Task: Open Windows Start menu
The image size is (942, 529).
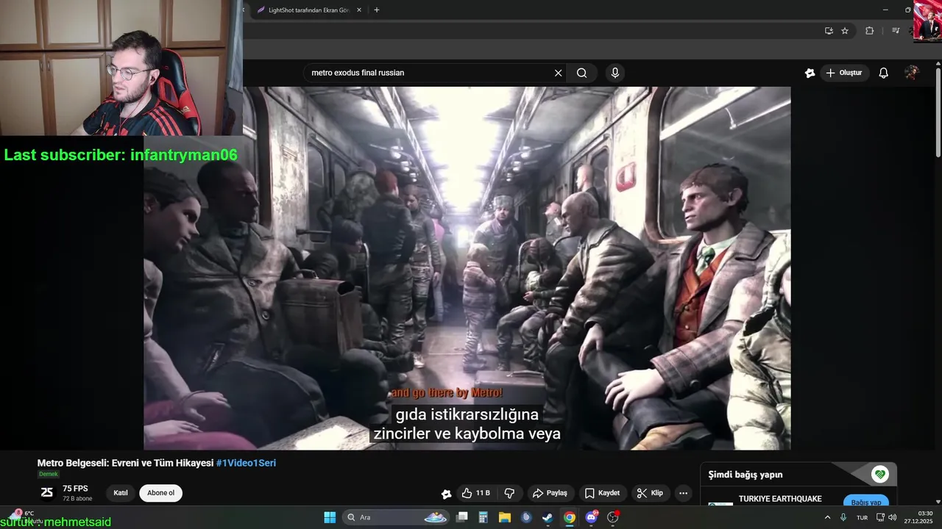Action: (330, 517)
